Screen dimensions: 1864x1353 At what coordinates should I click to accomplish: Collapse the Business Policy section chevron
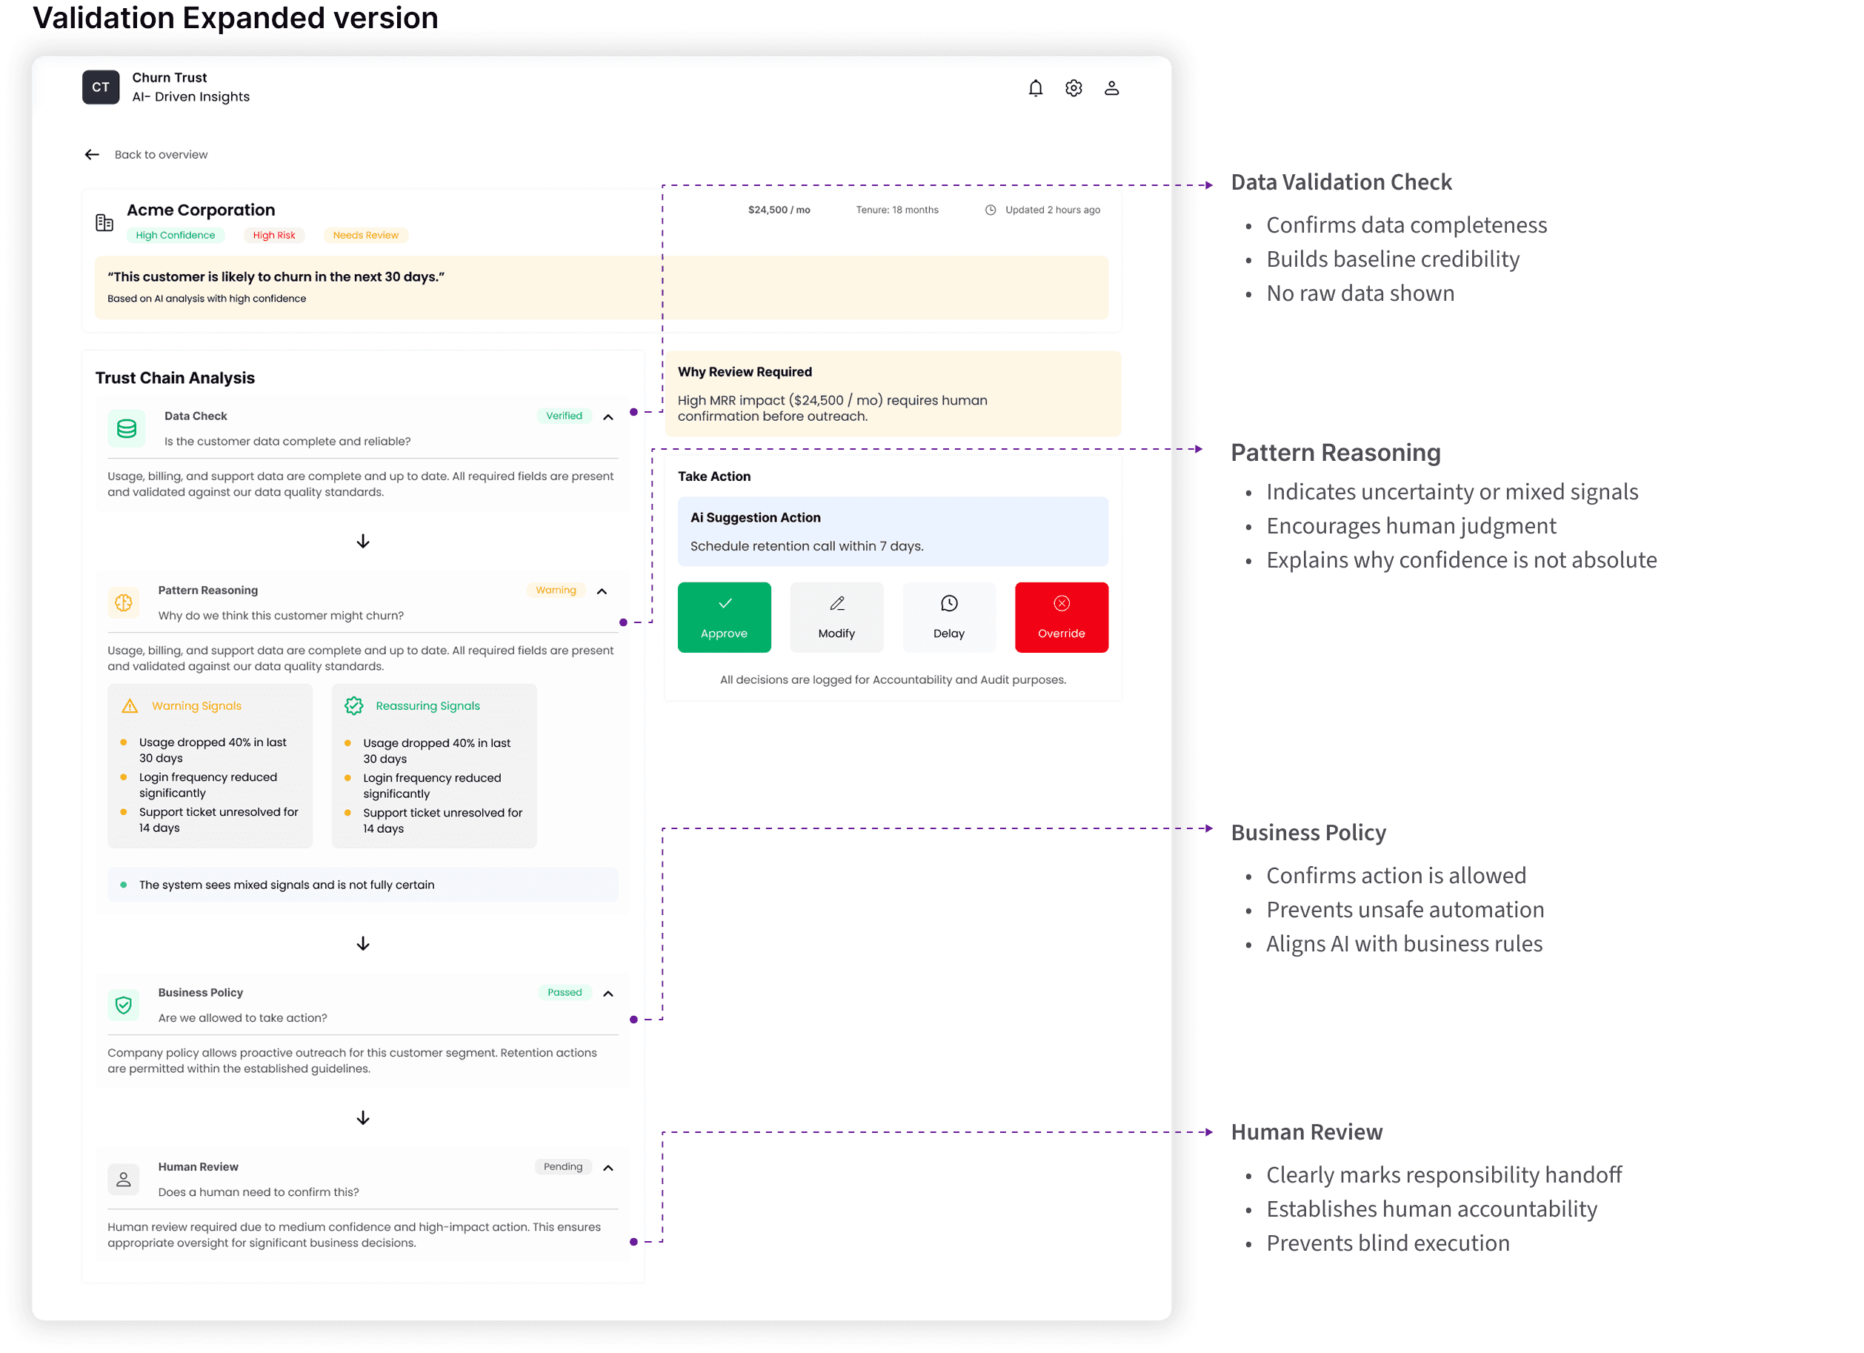coord(608,993)
